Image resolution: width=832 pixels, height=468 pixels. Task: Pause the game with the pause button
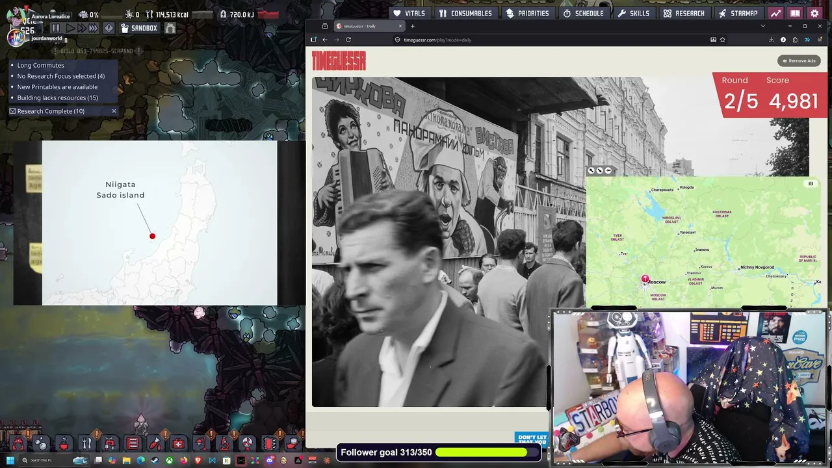(55, 28)
